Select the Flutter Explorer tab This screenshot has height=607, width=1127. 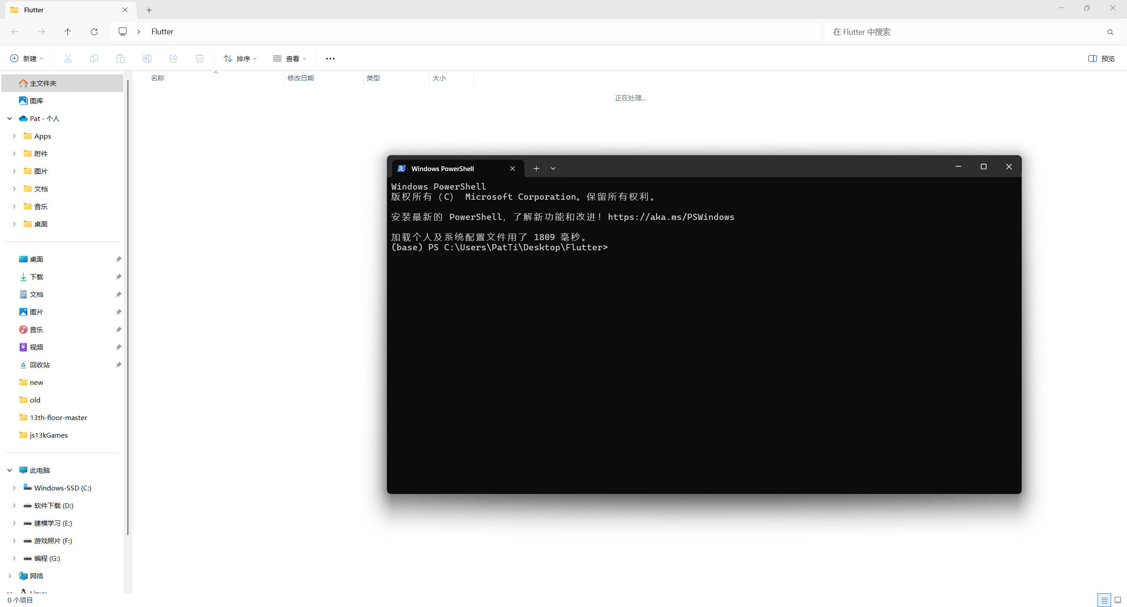coord(70,10)
